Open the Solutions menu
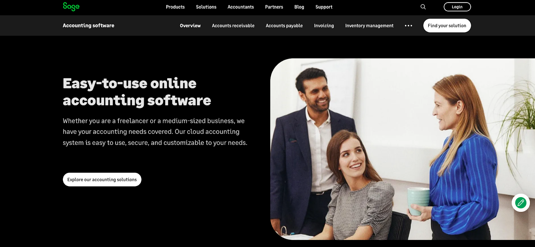 (x=206, y=7)
